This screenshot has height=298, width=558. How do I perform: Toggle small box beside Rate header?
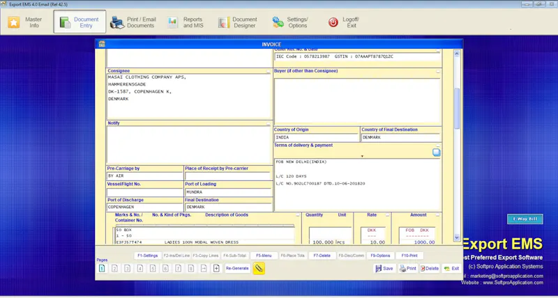click(388, 215)
